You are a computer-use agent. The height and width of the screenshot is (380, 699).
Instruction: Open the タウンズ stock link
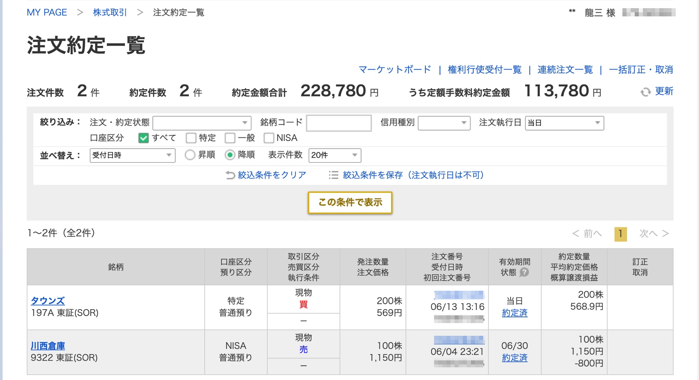click(48, 301)
